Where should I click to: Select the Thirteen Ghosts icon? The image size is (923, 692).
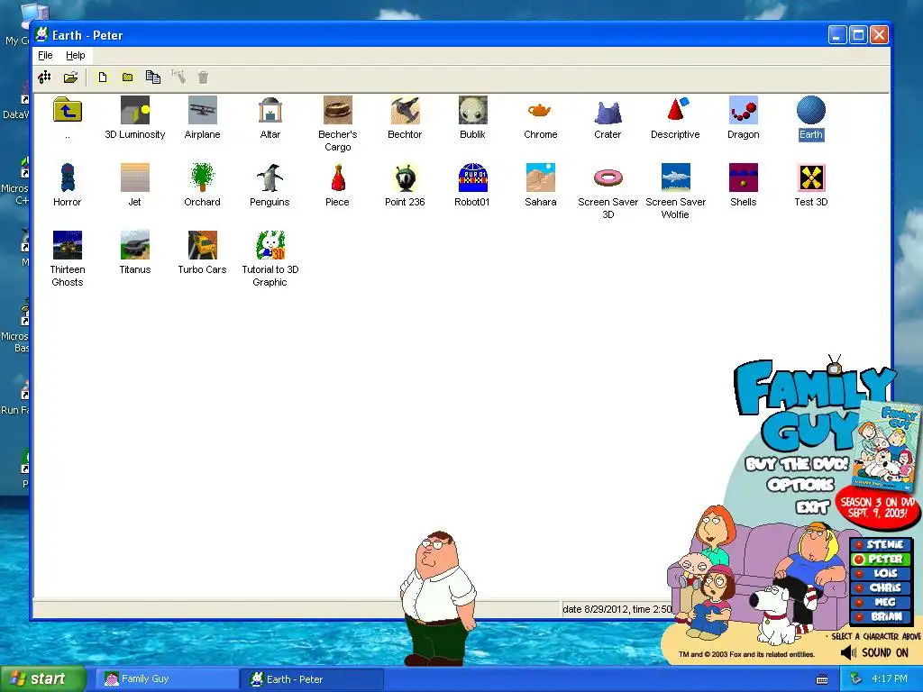(x=67, y=245)
